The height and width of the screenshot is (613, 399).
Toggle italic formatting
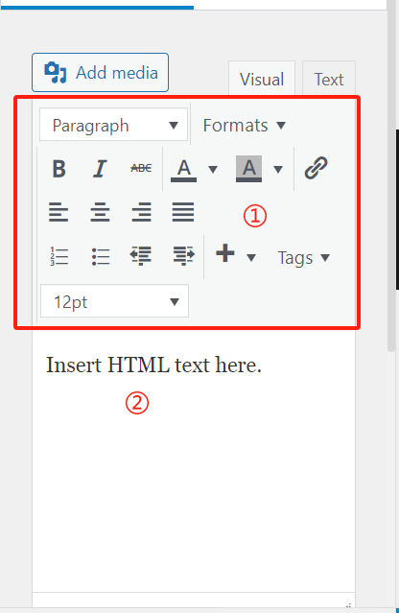[x=100, y=169]
